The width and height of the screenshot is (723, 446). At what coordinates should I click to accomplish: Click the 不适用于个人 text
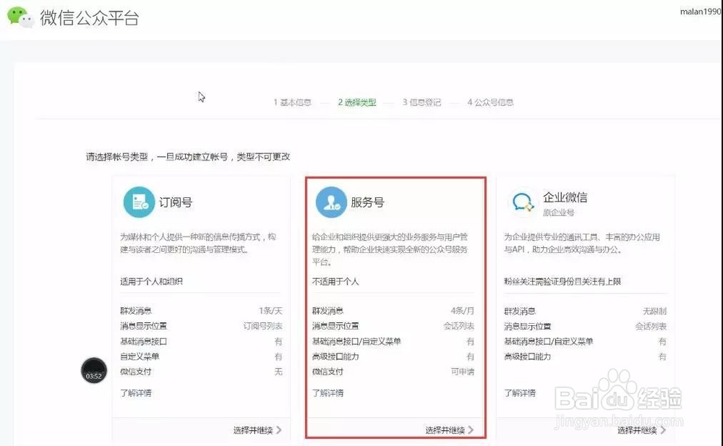point(335,281)
